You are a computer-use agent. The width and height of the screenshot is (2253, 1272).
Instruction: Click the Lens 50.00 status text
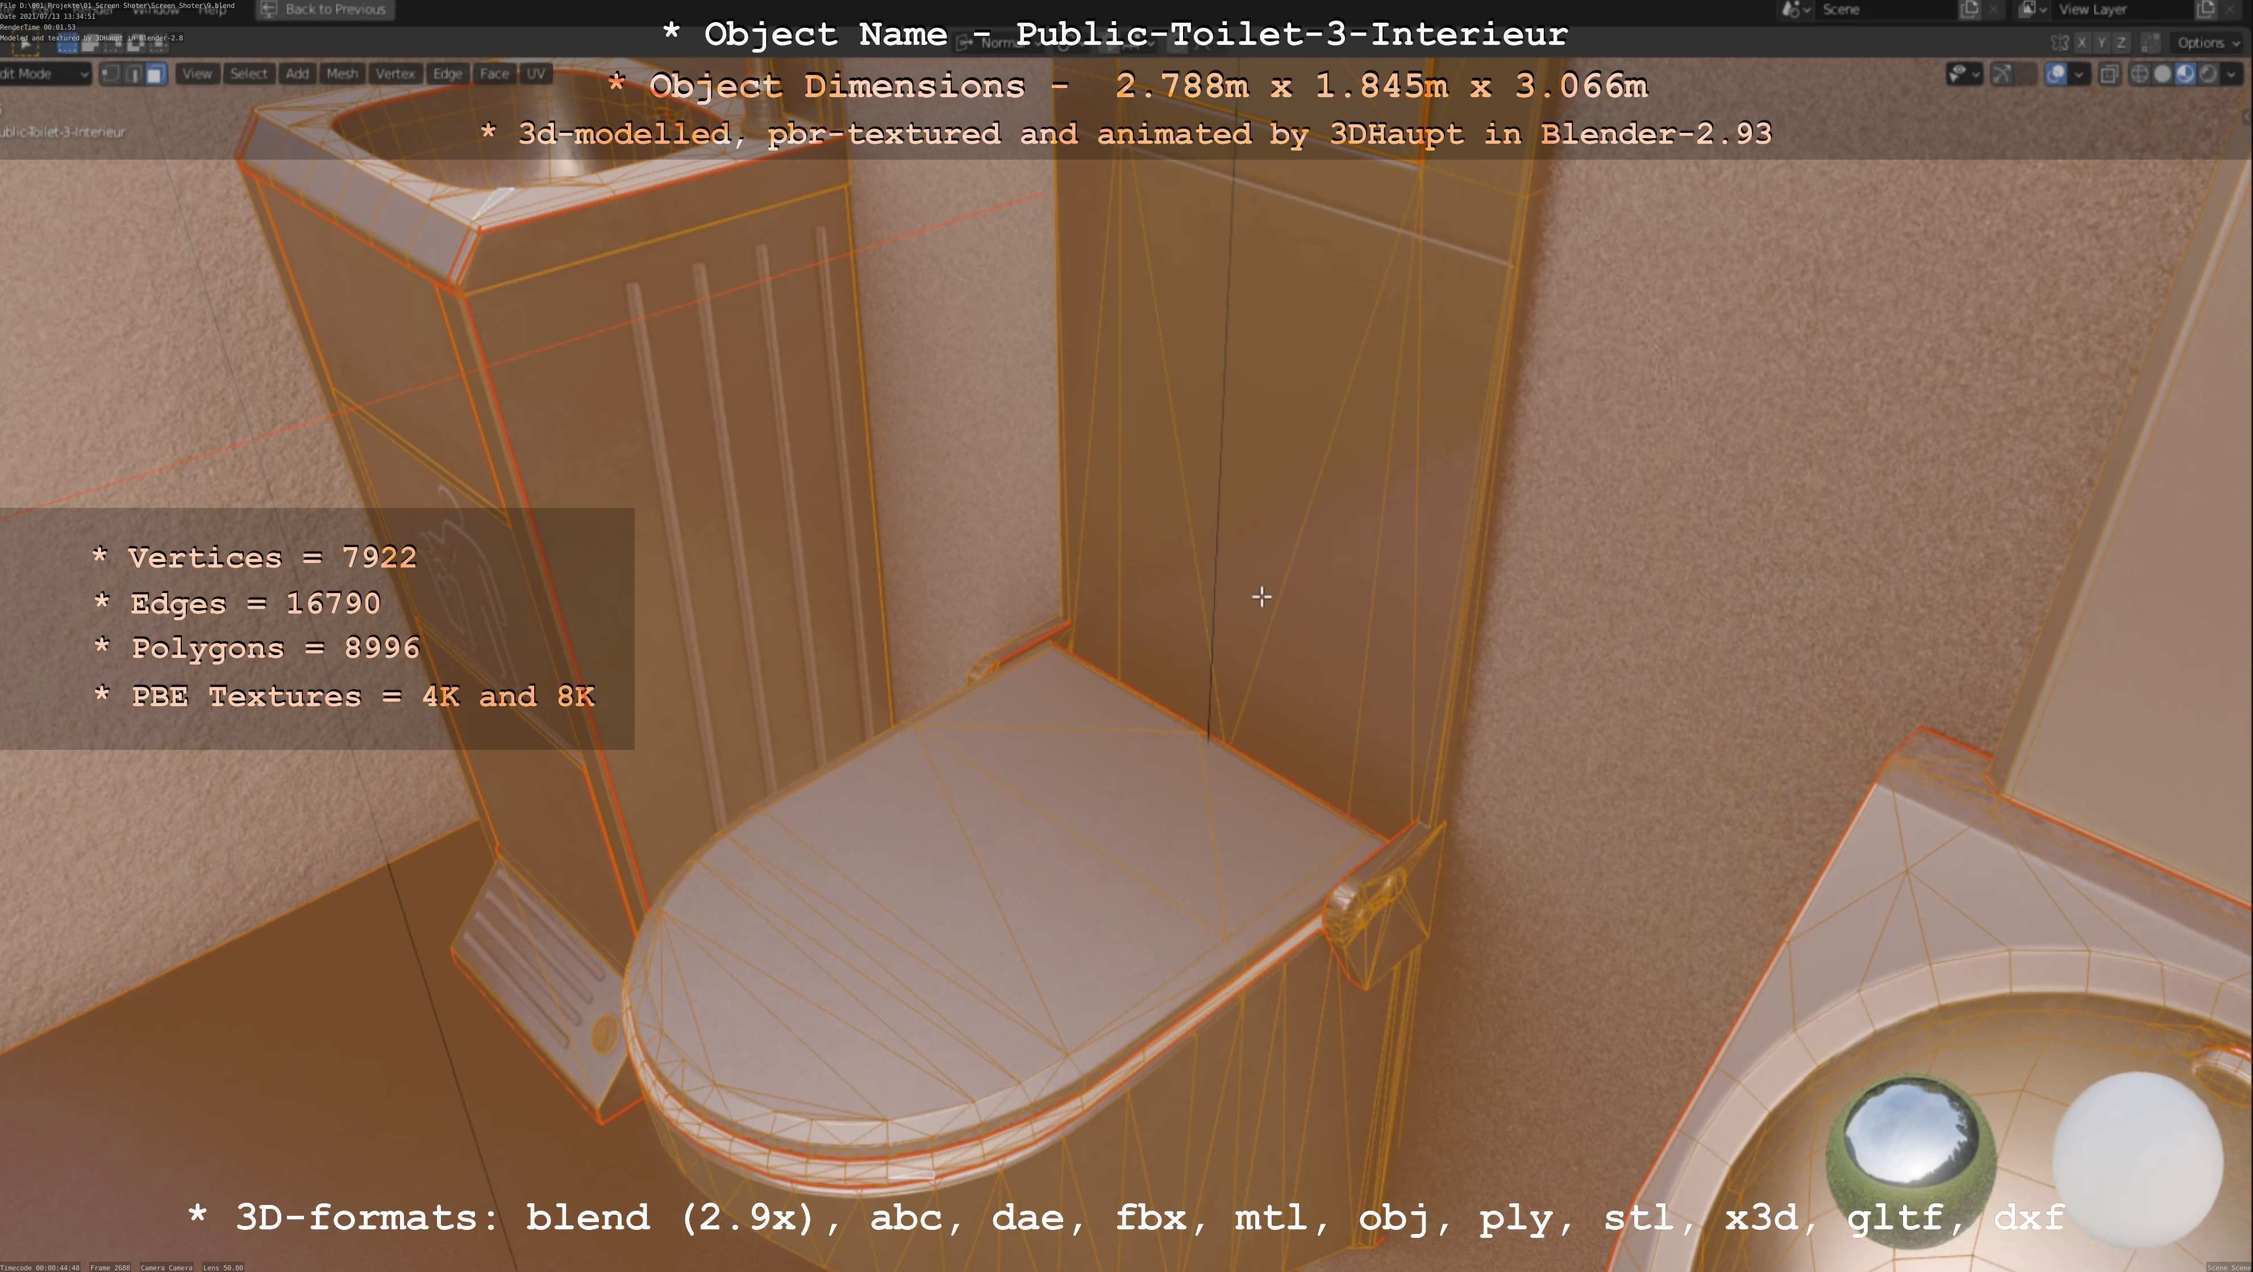point(223,1267)
